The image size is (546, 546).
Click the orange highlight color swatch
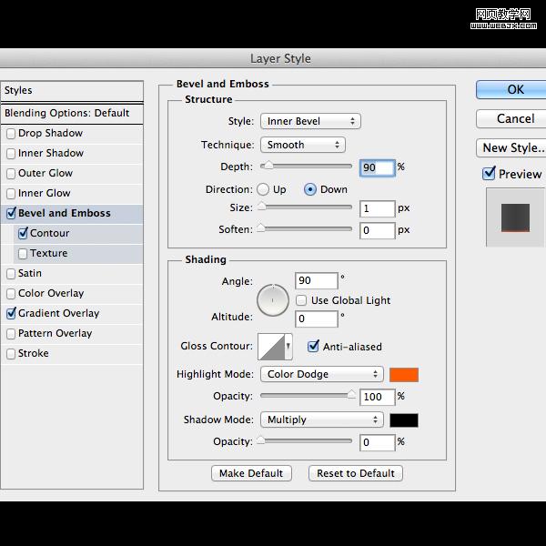(x=404, y=375)
